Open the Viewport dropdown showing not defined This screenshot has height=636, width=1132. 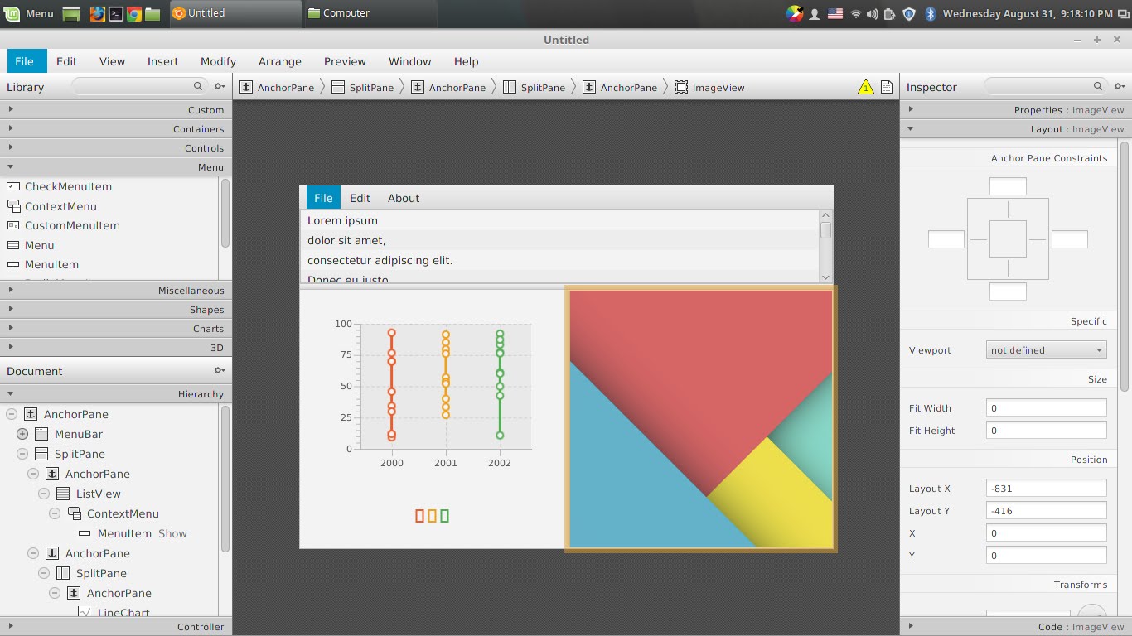click(x=1046, y=349)
